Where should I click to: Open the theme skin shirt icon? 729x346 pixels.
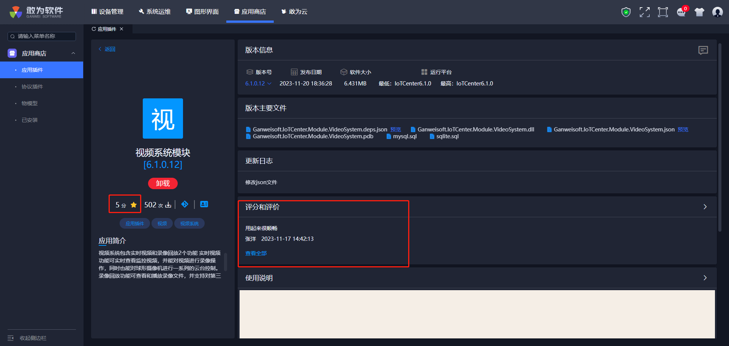699,12
